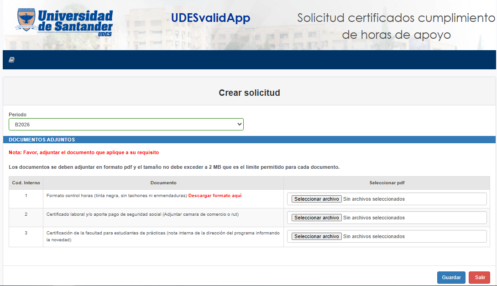Click the 2 MB size limit notice

tap(174, 167)
